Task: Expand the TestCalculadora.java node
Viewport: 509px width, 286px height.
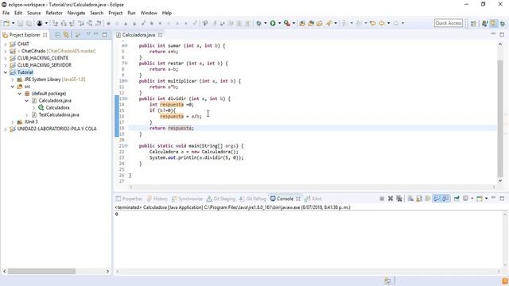Action: 26,114
